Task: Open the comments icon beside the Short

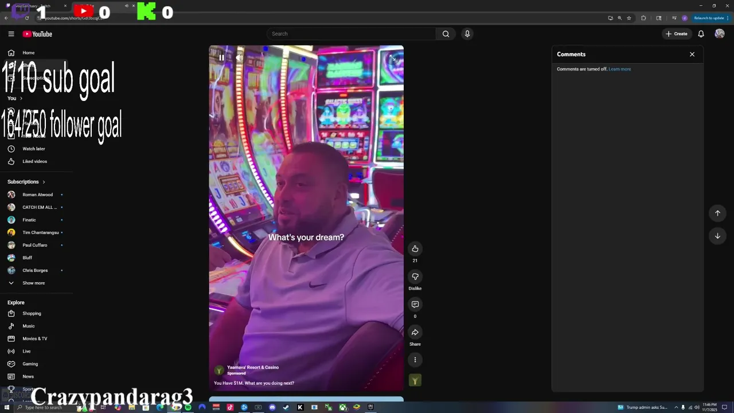Action: [415, 304]
